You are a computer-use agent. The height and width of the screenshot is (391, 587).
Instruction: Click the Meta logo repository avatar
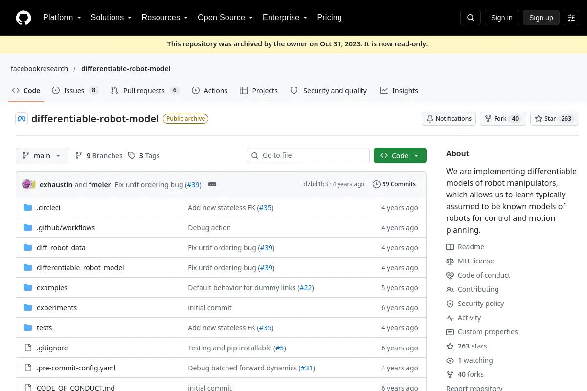[x=22, y=119]
